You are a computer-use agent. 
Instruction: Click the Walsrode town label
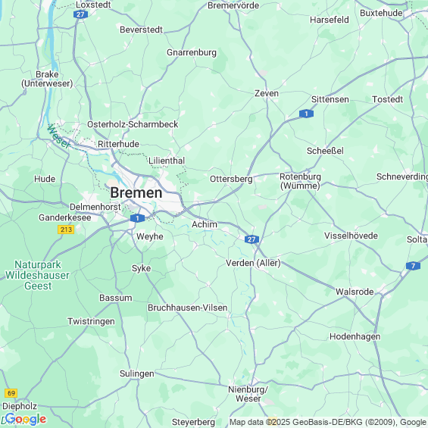[355, 292]
